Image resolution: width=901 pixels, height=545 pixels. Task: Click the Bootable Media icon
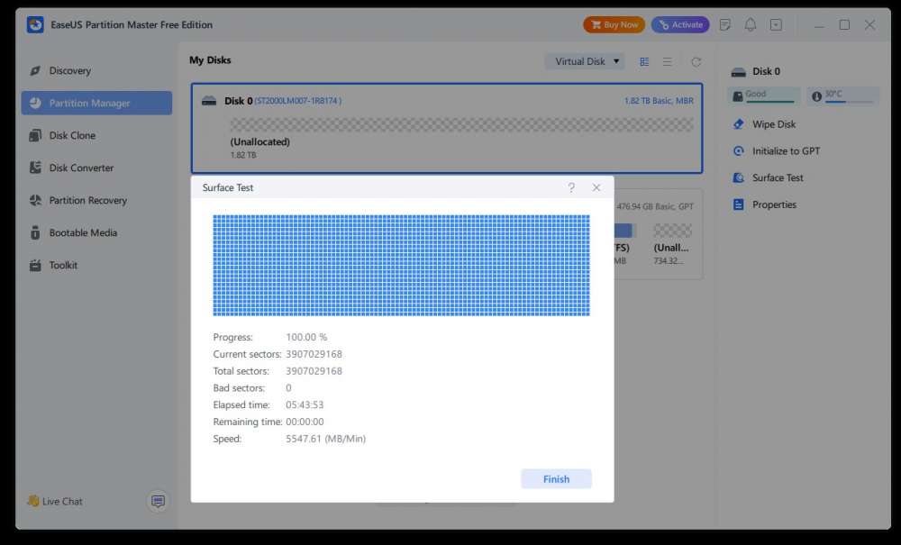tap(35, 232)
